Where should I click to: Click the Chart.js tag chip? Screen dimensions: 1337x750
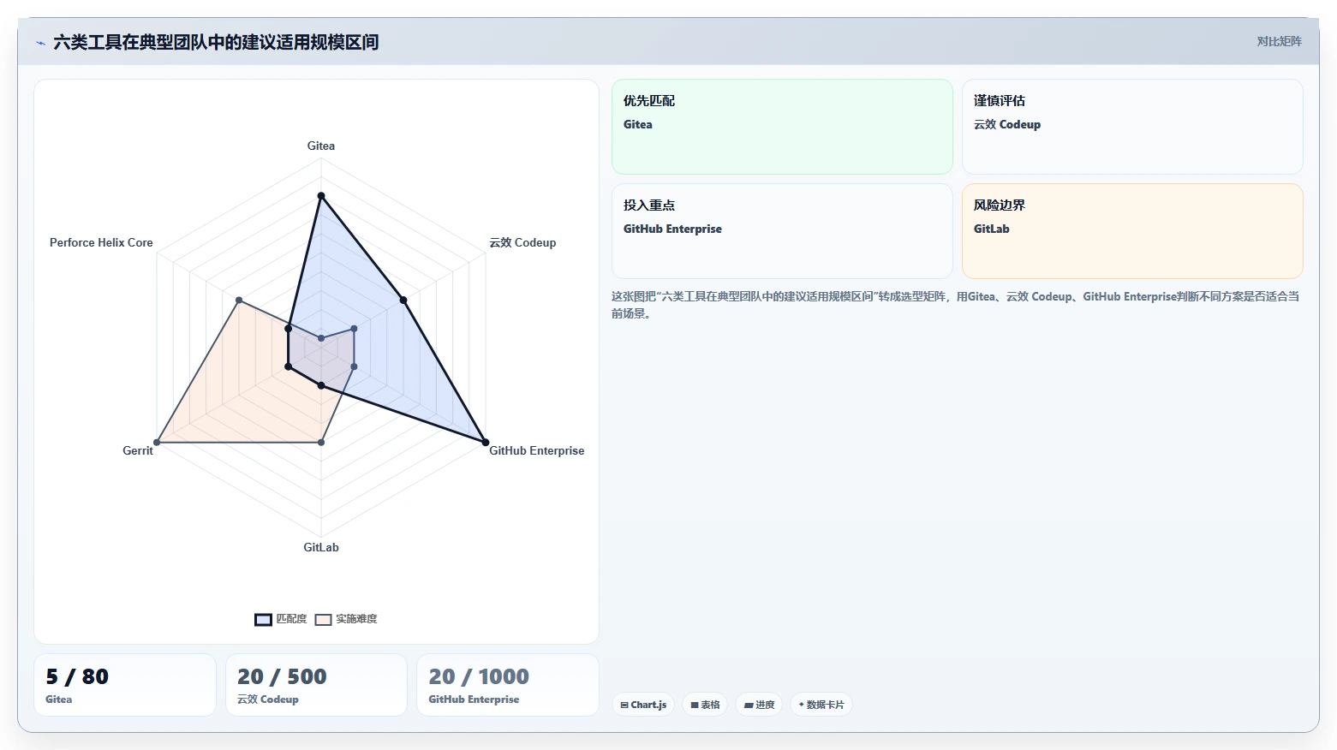[x=643, y=705]
